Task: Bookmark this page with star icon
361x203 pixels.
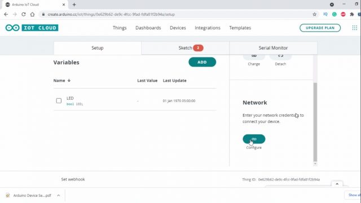Action: [315, 14]
